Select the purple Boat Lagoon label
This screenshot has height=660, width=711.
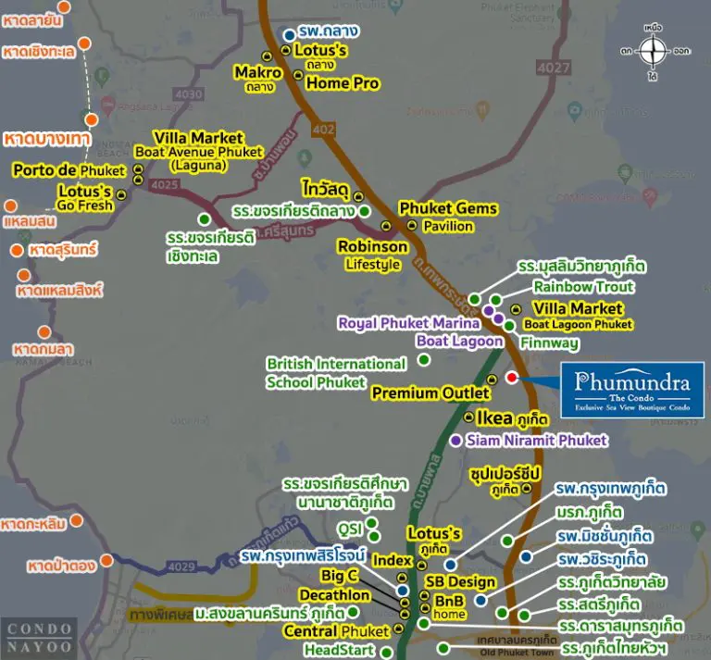point(460,341)
